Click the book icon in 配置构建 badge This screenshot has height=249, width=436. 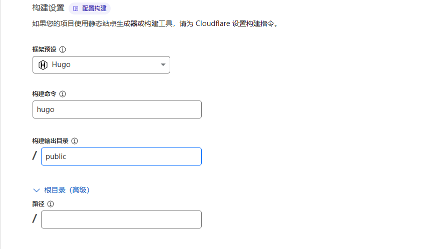[x=76, y=8]
